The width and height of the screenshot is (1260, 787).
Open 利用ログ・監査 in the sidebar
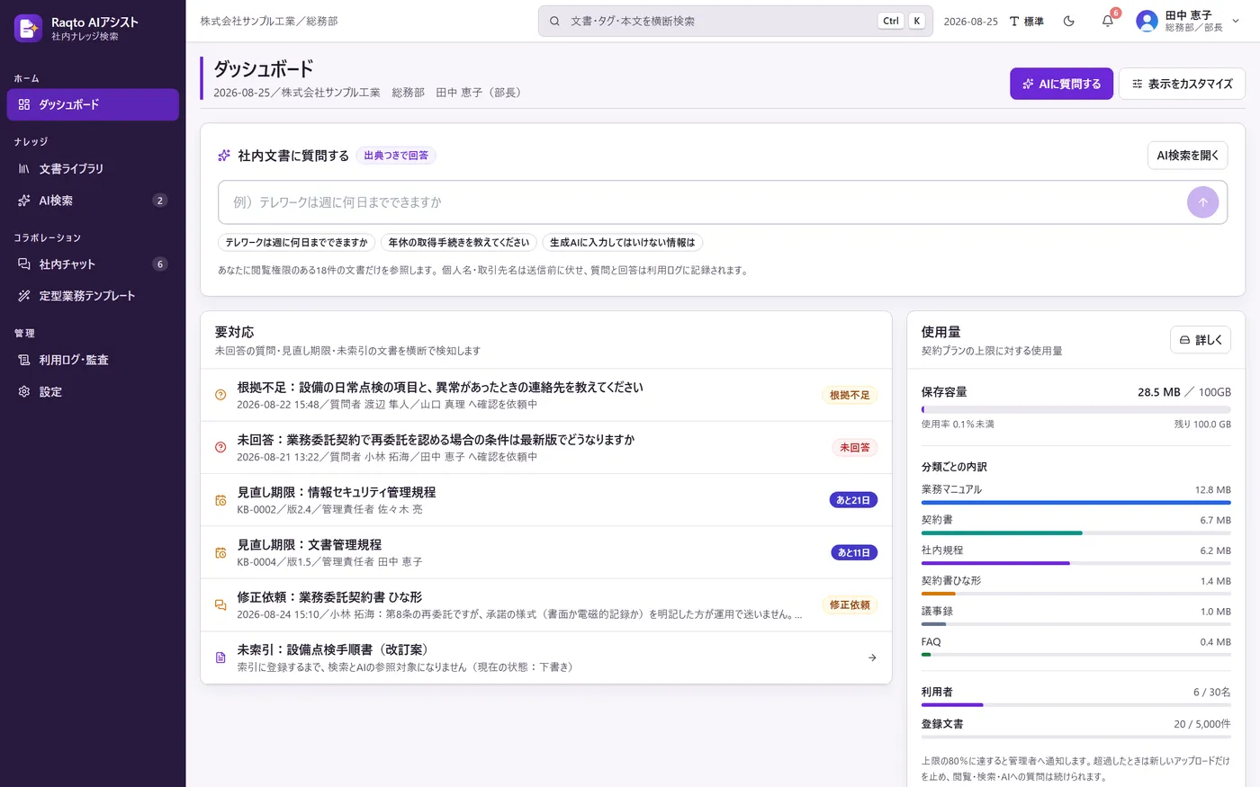93,360
